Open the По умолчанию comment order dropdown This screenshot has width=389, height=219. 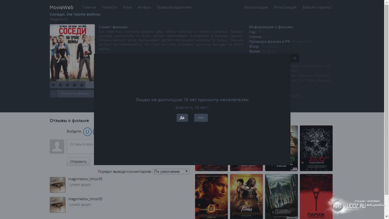click(171, 171)
